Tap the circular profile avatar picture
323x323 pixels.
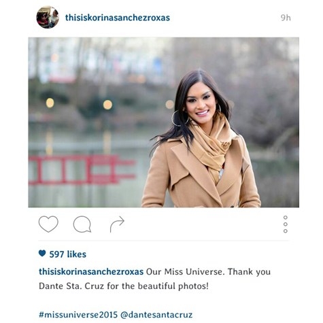(48, 18)
